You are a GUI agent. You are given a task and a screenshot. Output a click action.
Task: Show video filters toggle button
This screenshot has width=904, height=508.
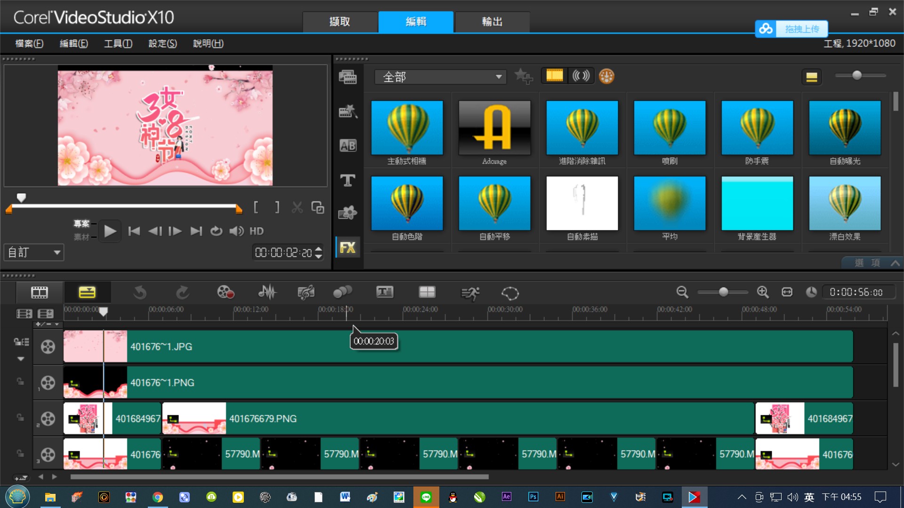(554, 76)
